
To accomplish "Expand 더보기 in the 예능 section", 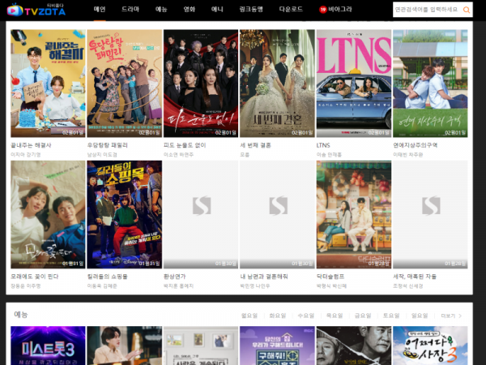I will tap(451, 316).
